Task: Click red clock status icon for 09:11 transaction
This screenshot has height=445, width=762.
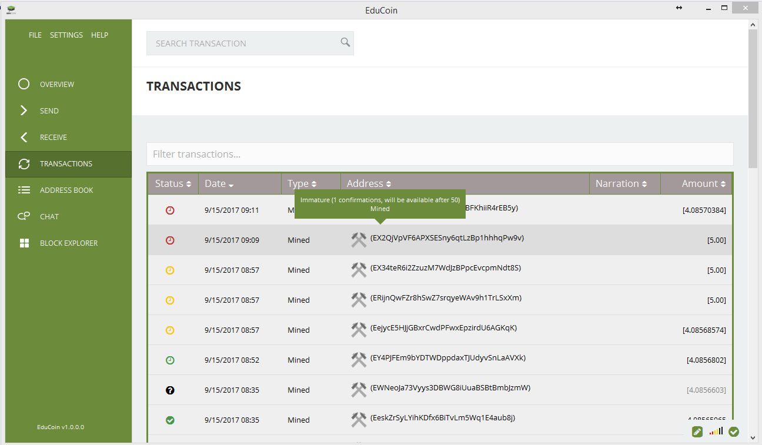Action: point(170,210)
